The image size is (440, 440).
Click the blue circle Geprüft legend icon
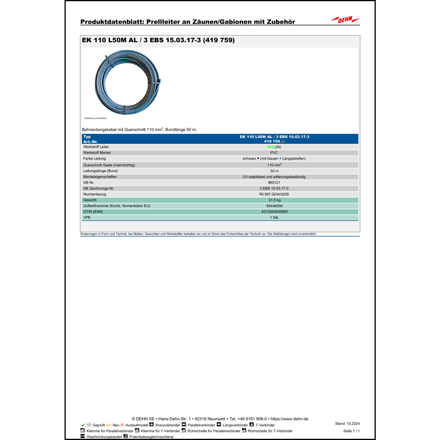(x=89, y=424)
